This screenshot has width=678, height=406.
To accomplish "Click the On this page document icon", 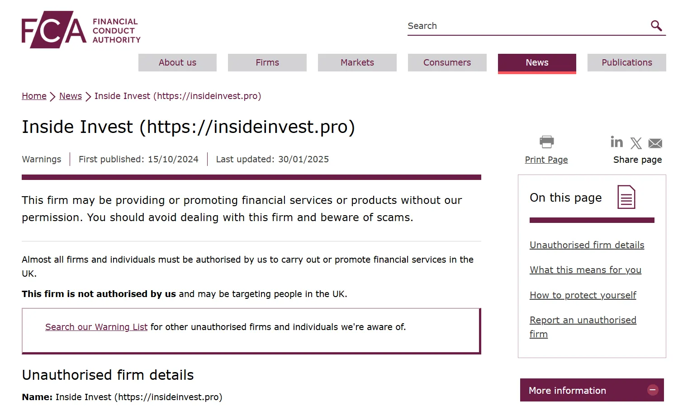I will 626,197.
